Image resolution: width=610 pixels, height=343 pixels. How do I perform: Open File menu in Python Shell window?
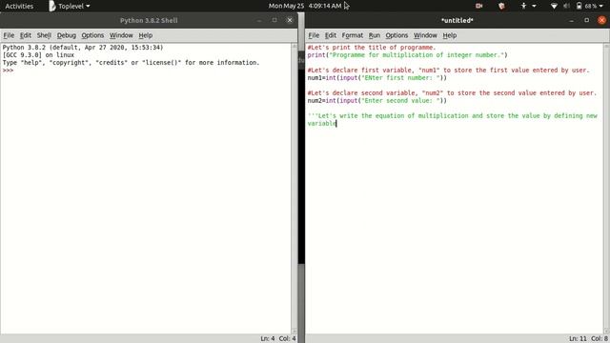coord(9,35)
